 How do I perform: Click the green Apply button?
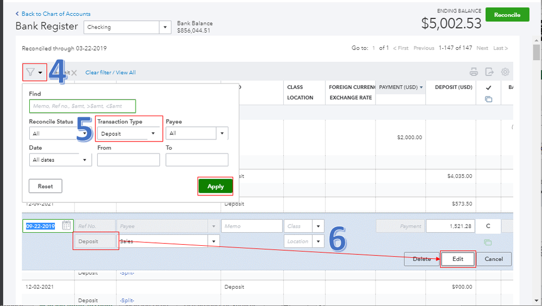point(215,186)
